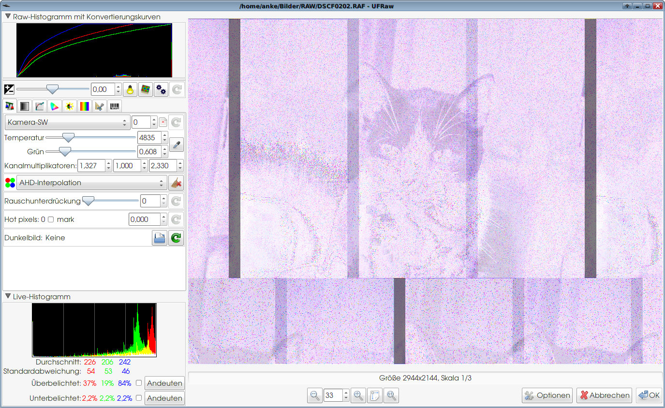This screenshot has height=408, width=665.
Task: Switch to the grayscale gradient tab
Action: point(25,106)
